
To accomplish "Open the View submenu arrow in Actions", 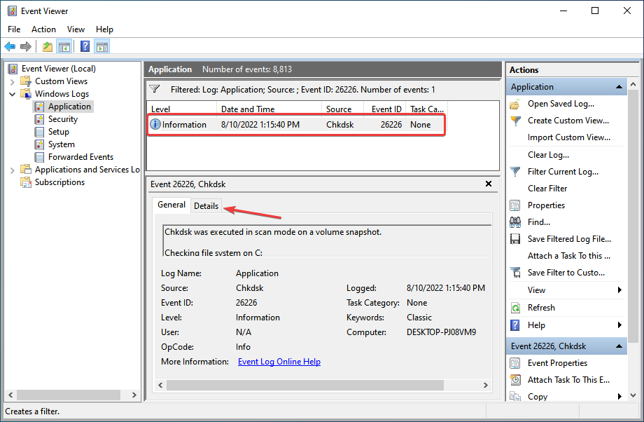I will 619,290.
